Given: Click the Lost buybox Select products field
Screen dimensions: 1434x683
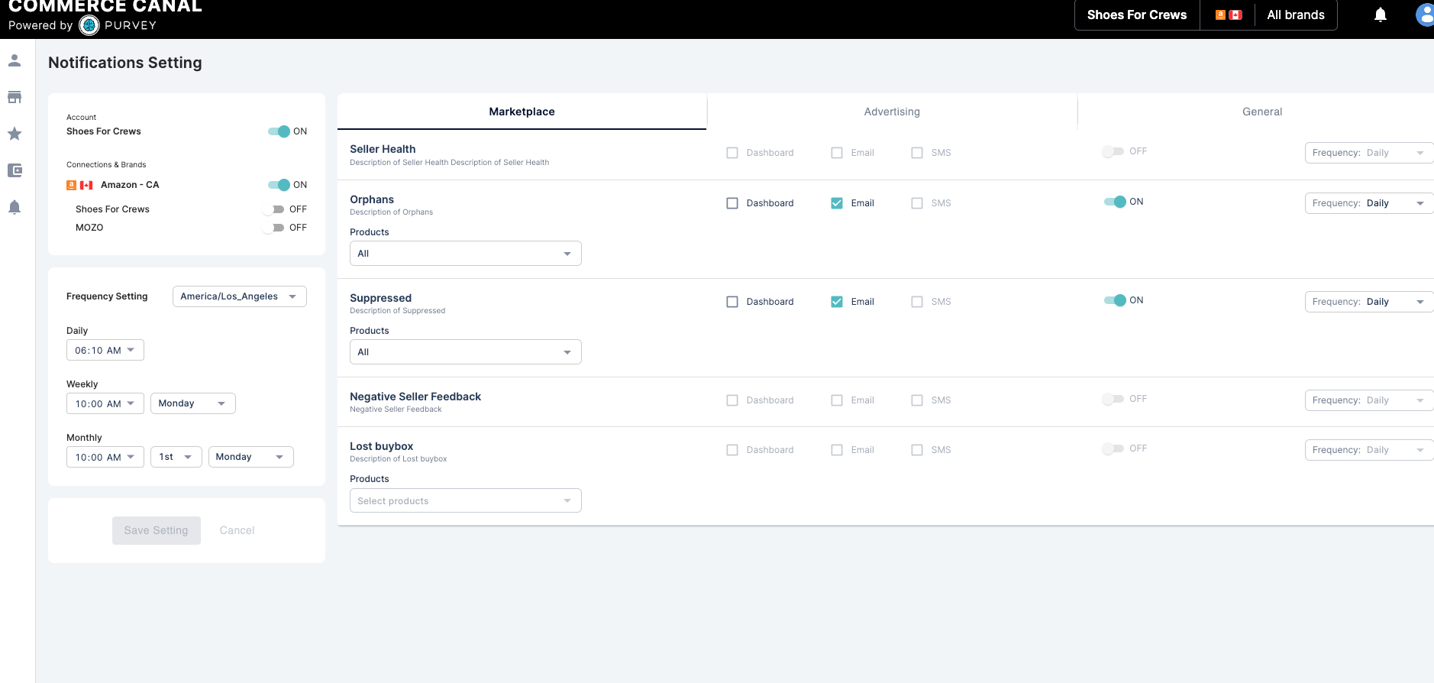Looking at the screenshot, I should (x=465, y=501).
